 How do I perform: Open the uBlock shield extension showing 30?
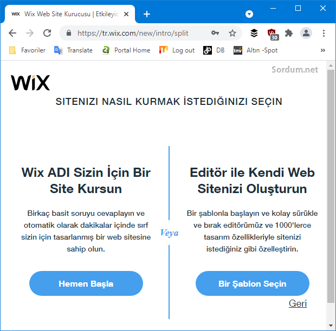(273, 34)
